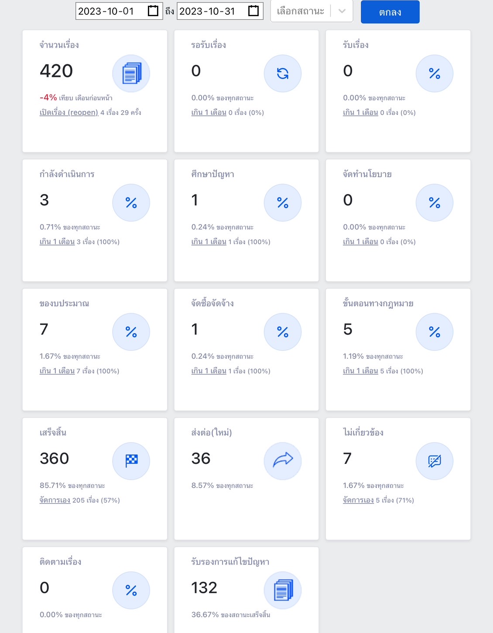Expand status list using the chevron arrow

(342, 11)
